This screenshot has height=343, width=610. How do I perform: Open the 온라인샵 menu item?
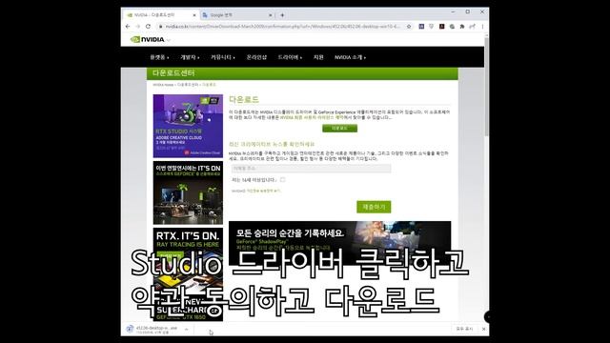pyautogui.click(x=256, y=57)
